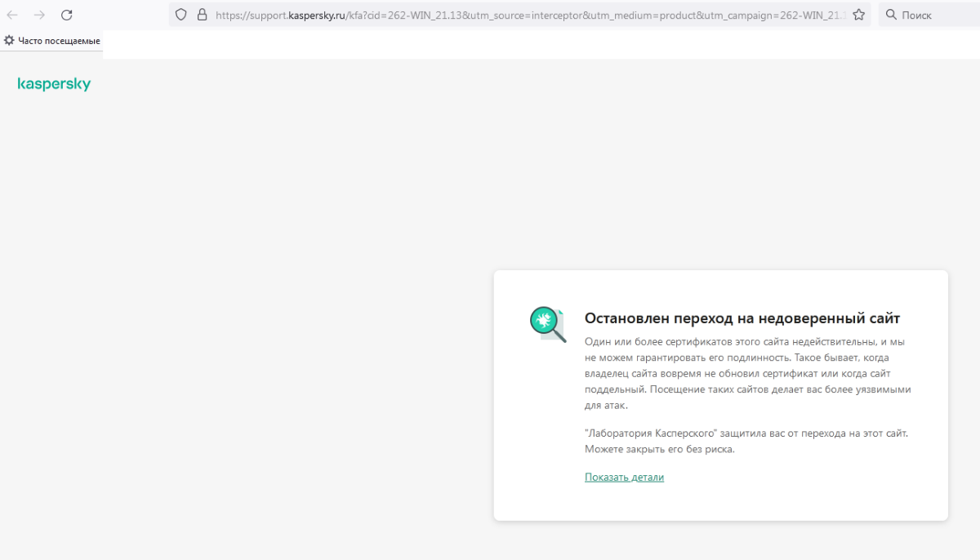This screenshot has height=560, width=980.
Task: Click heading Остановлен переход на недоверенный сайт
Action: (x=742, y=318)
